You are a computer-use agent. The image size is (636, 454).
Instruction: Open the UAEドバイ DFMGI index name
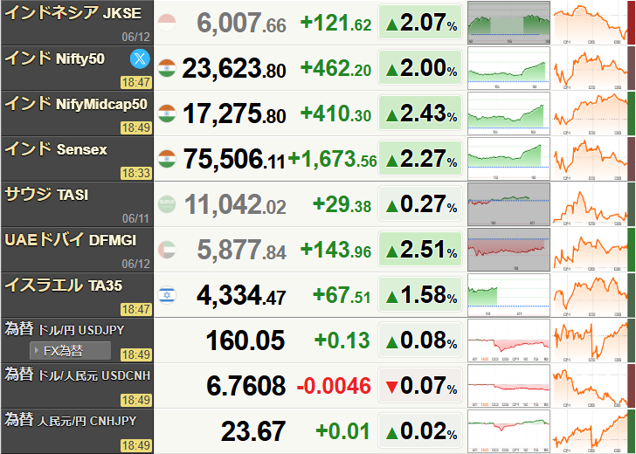[x=70, y=240]
